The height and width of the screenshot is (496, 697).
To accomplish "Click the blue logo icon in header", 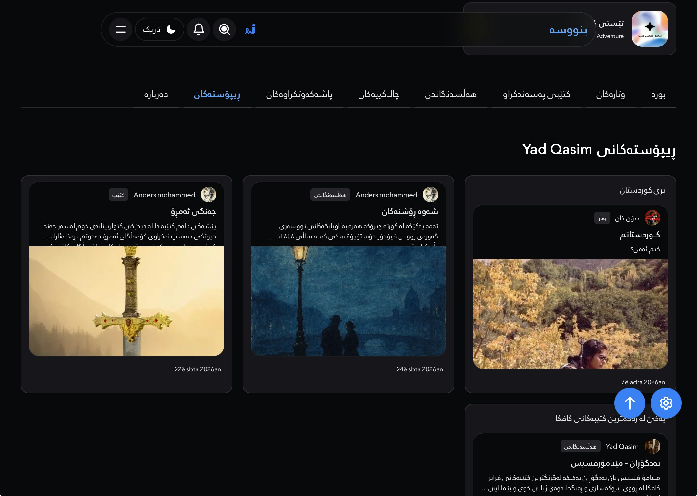I will [250, 29].
